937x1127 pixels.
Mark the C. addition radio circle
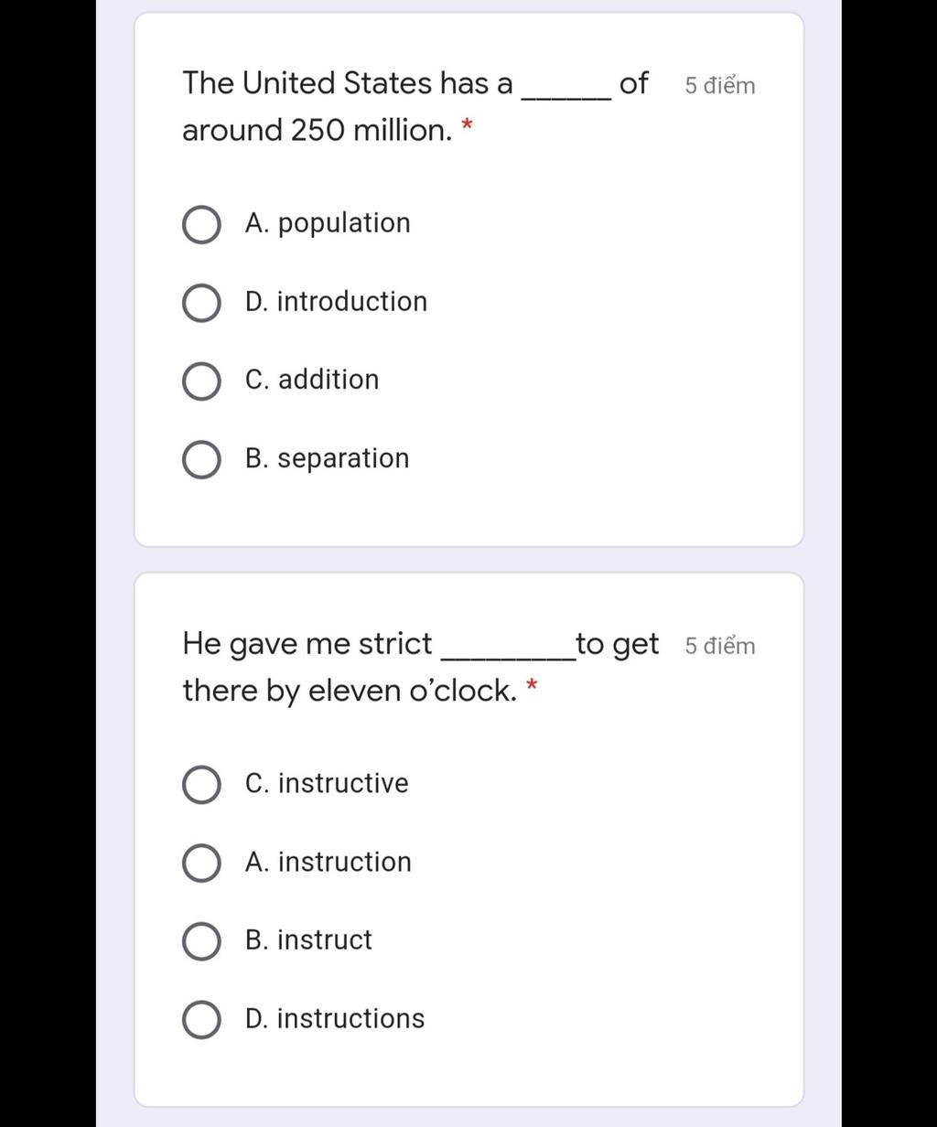(201, 381)
